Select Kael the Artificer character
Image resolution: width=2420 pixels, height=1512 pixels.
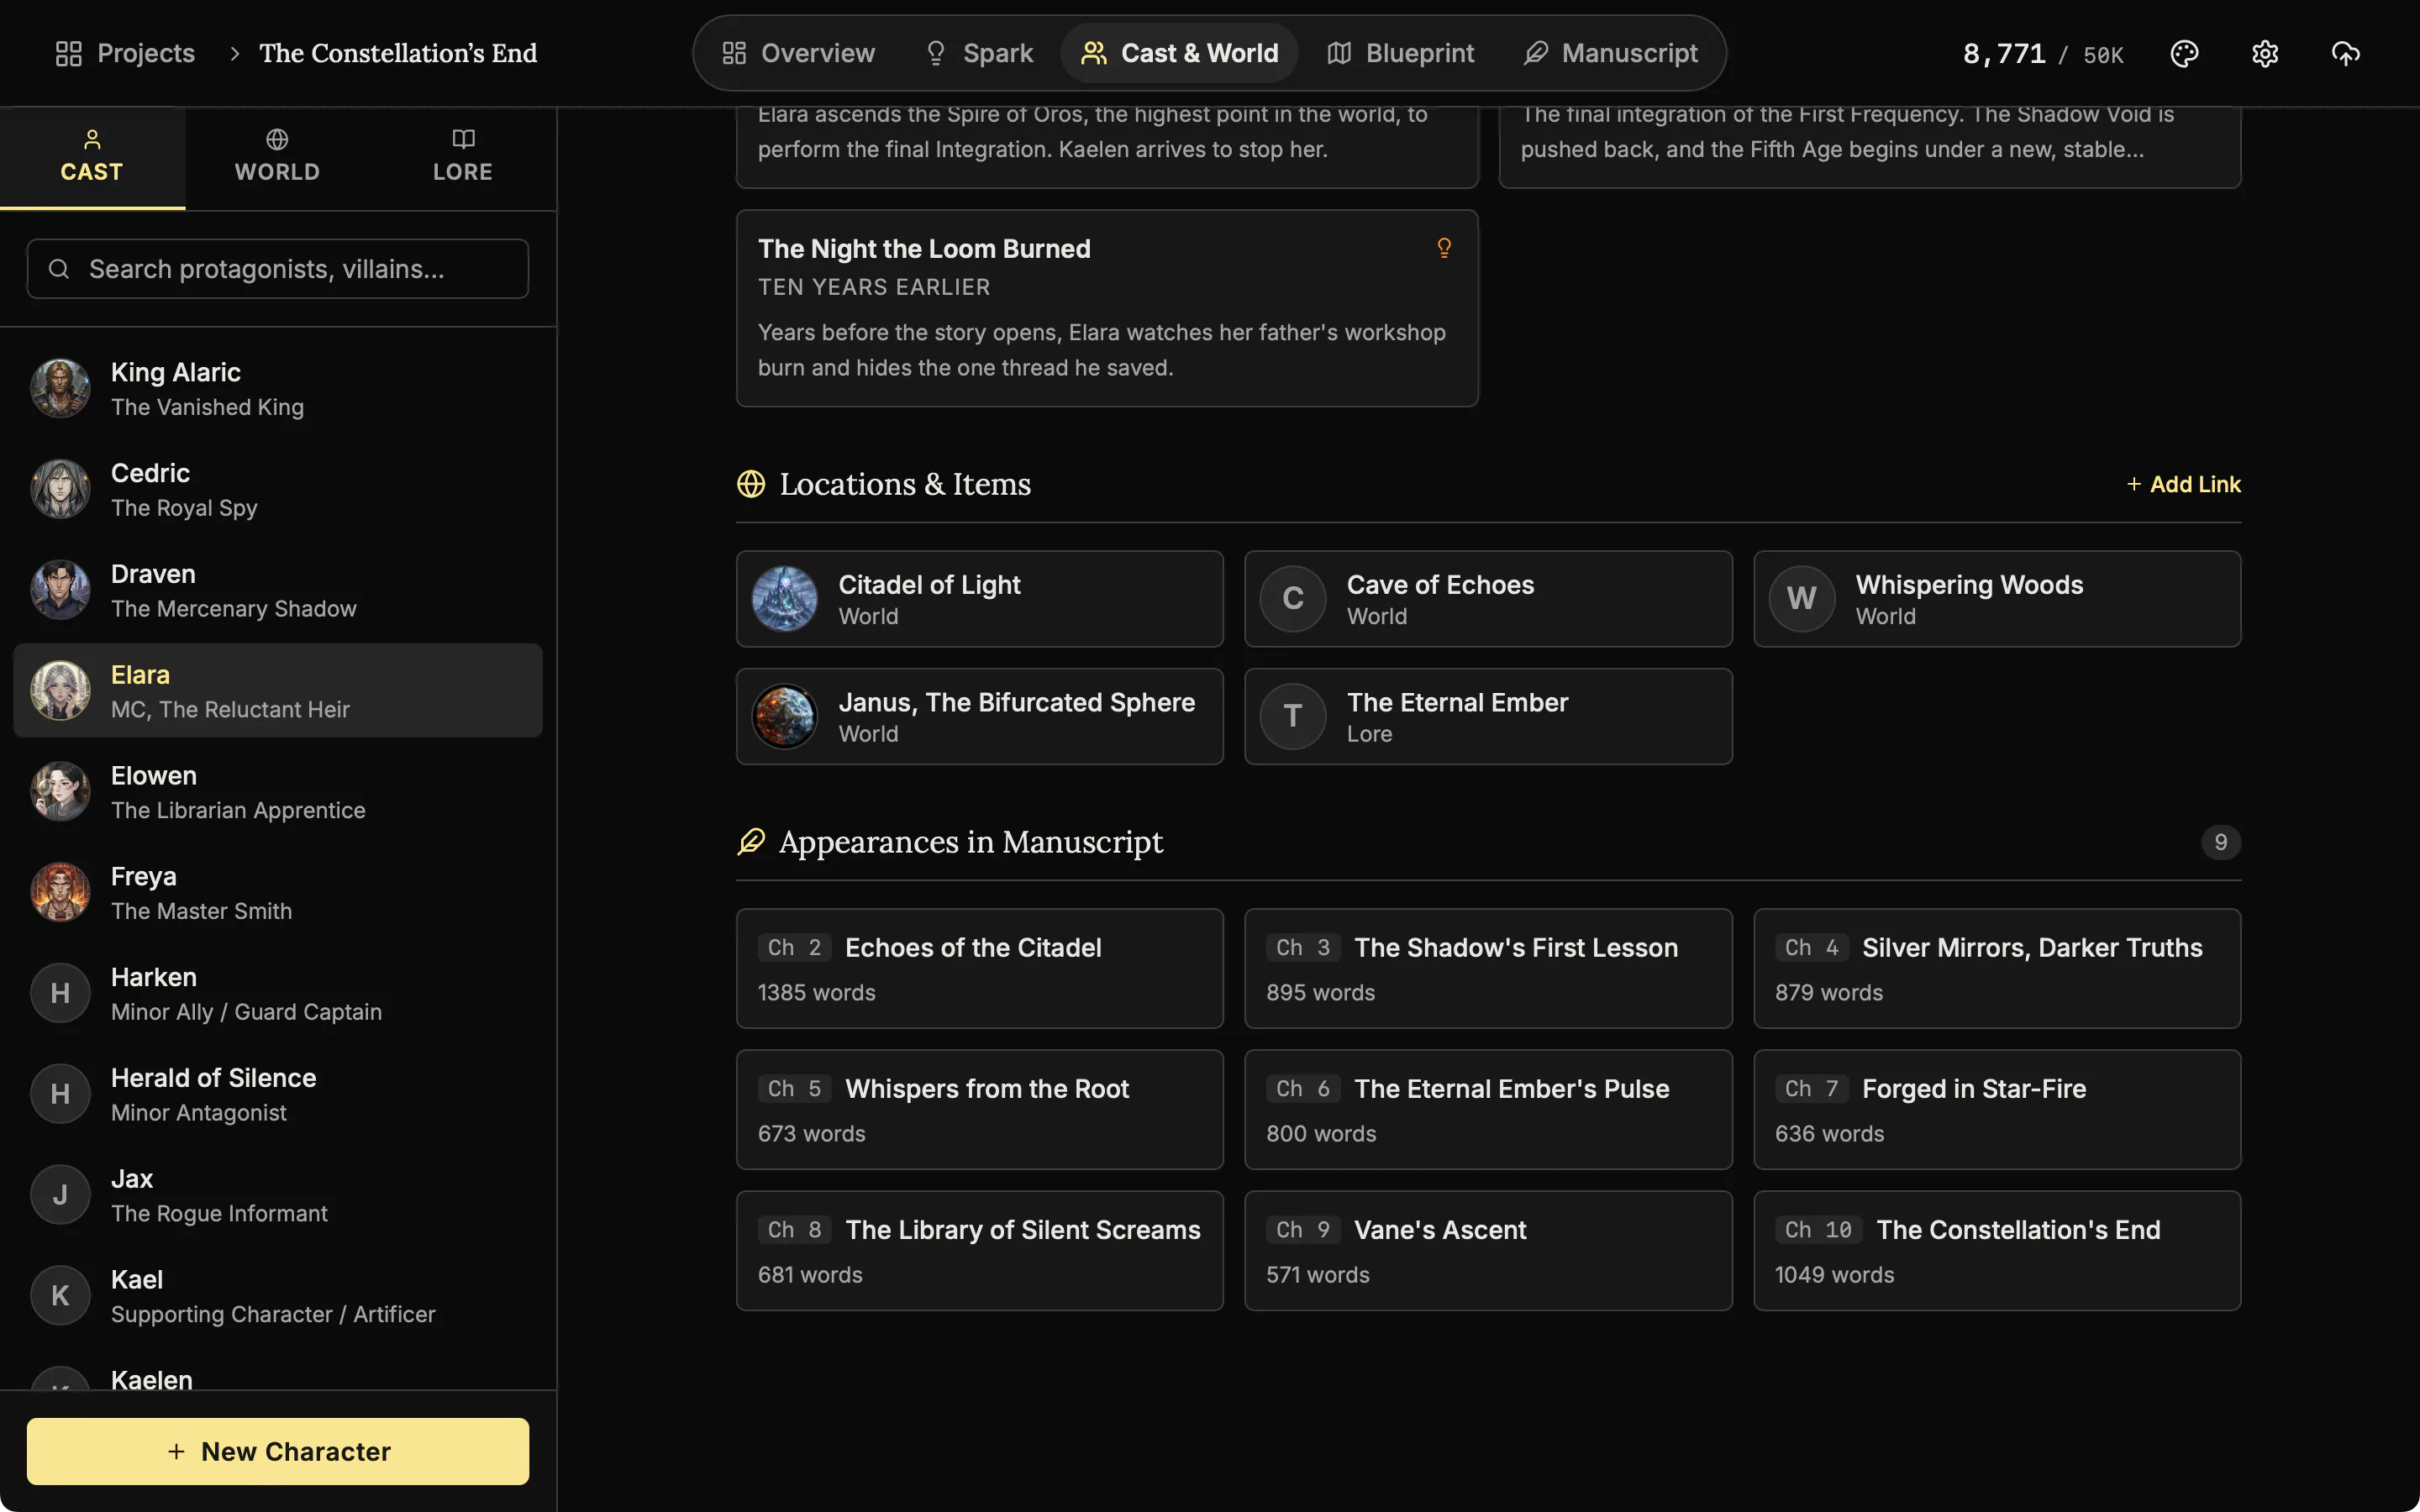click(x=278, y=1296)
